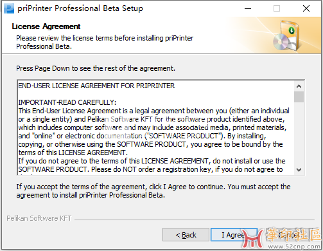Click the license text scroll up arrow
Viewport: 323px width, 251px height.
click(299, 86)
